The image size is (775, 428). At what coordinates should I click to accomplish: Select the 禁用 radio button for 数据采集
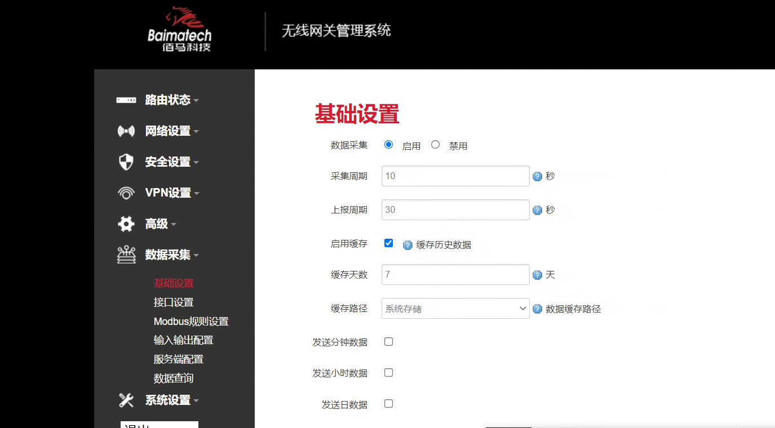pos(435,144)
